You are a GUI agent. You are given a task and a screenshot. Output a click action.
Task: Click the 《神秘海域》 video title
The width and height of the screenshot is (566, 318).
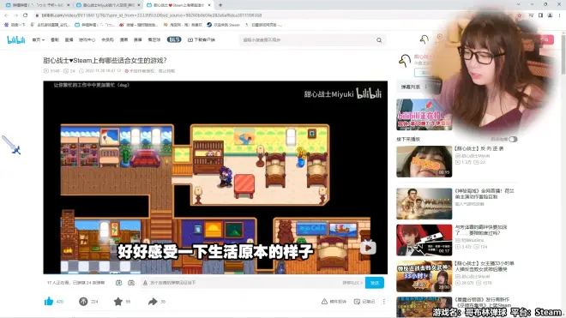pos(485,194)
